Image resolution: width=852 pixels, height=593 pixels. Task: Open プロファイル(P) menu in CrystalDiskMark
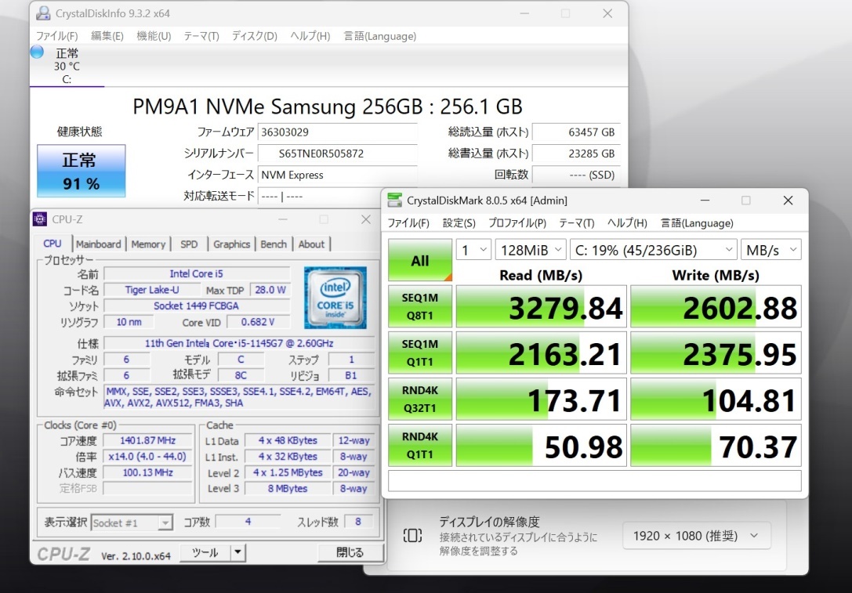(517, 223)
